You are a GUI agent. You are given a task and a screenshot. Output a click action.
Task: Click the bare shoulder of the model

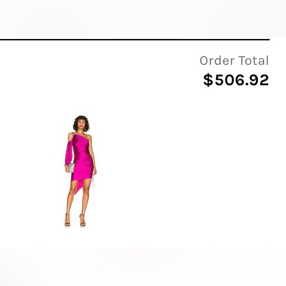(x=89, y=137)
